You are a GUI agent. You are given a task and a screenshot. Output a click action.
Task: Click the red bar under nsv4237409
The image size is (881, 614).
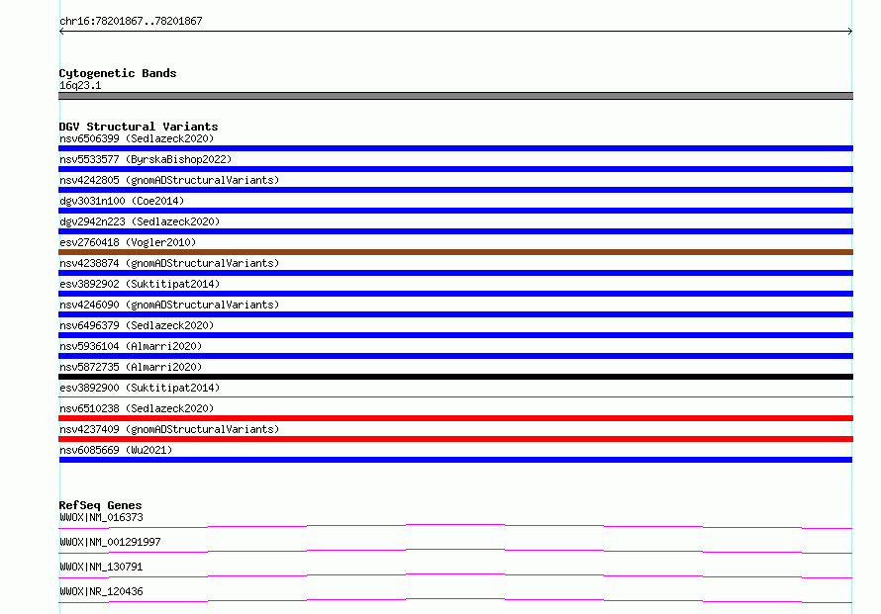point(455,439)
